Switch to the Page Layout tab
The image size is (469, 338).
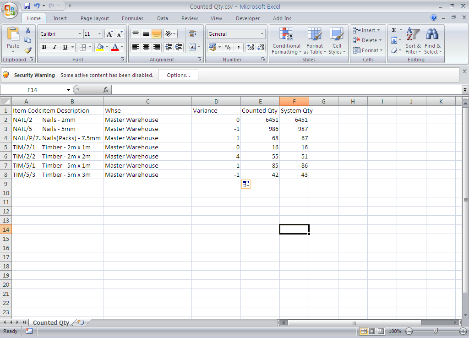(95, 18)
